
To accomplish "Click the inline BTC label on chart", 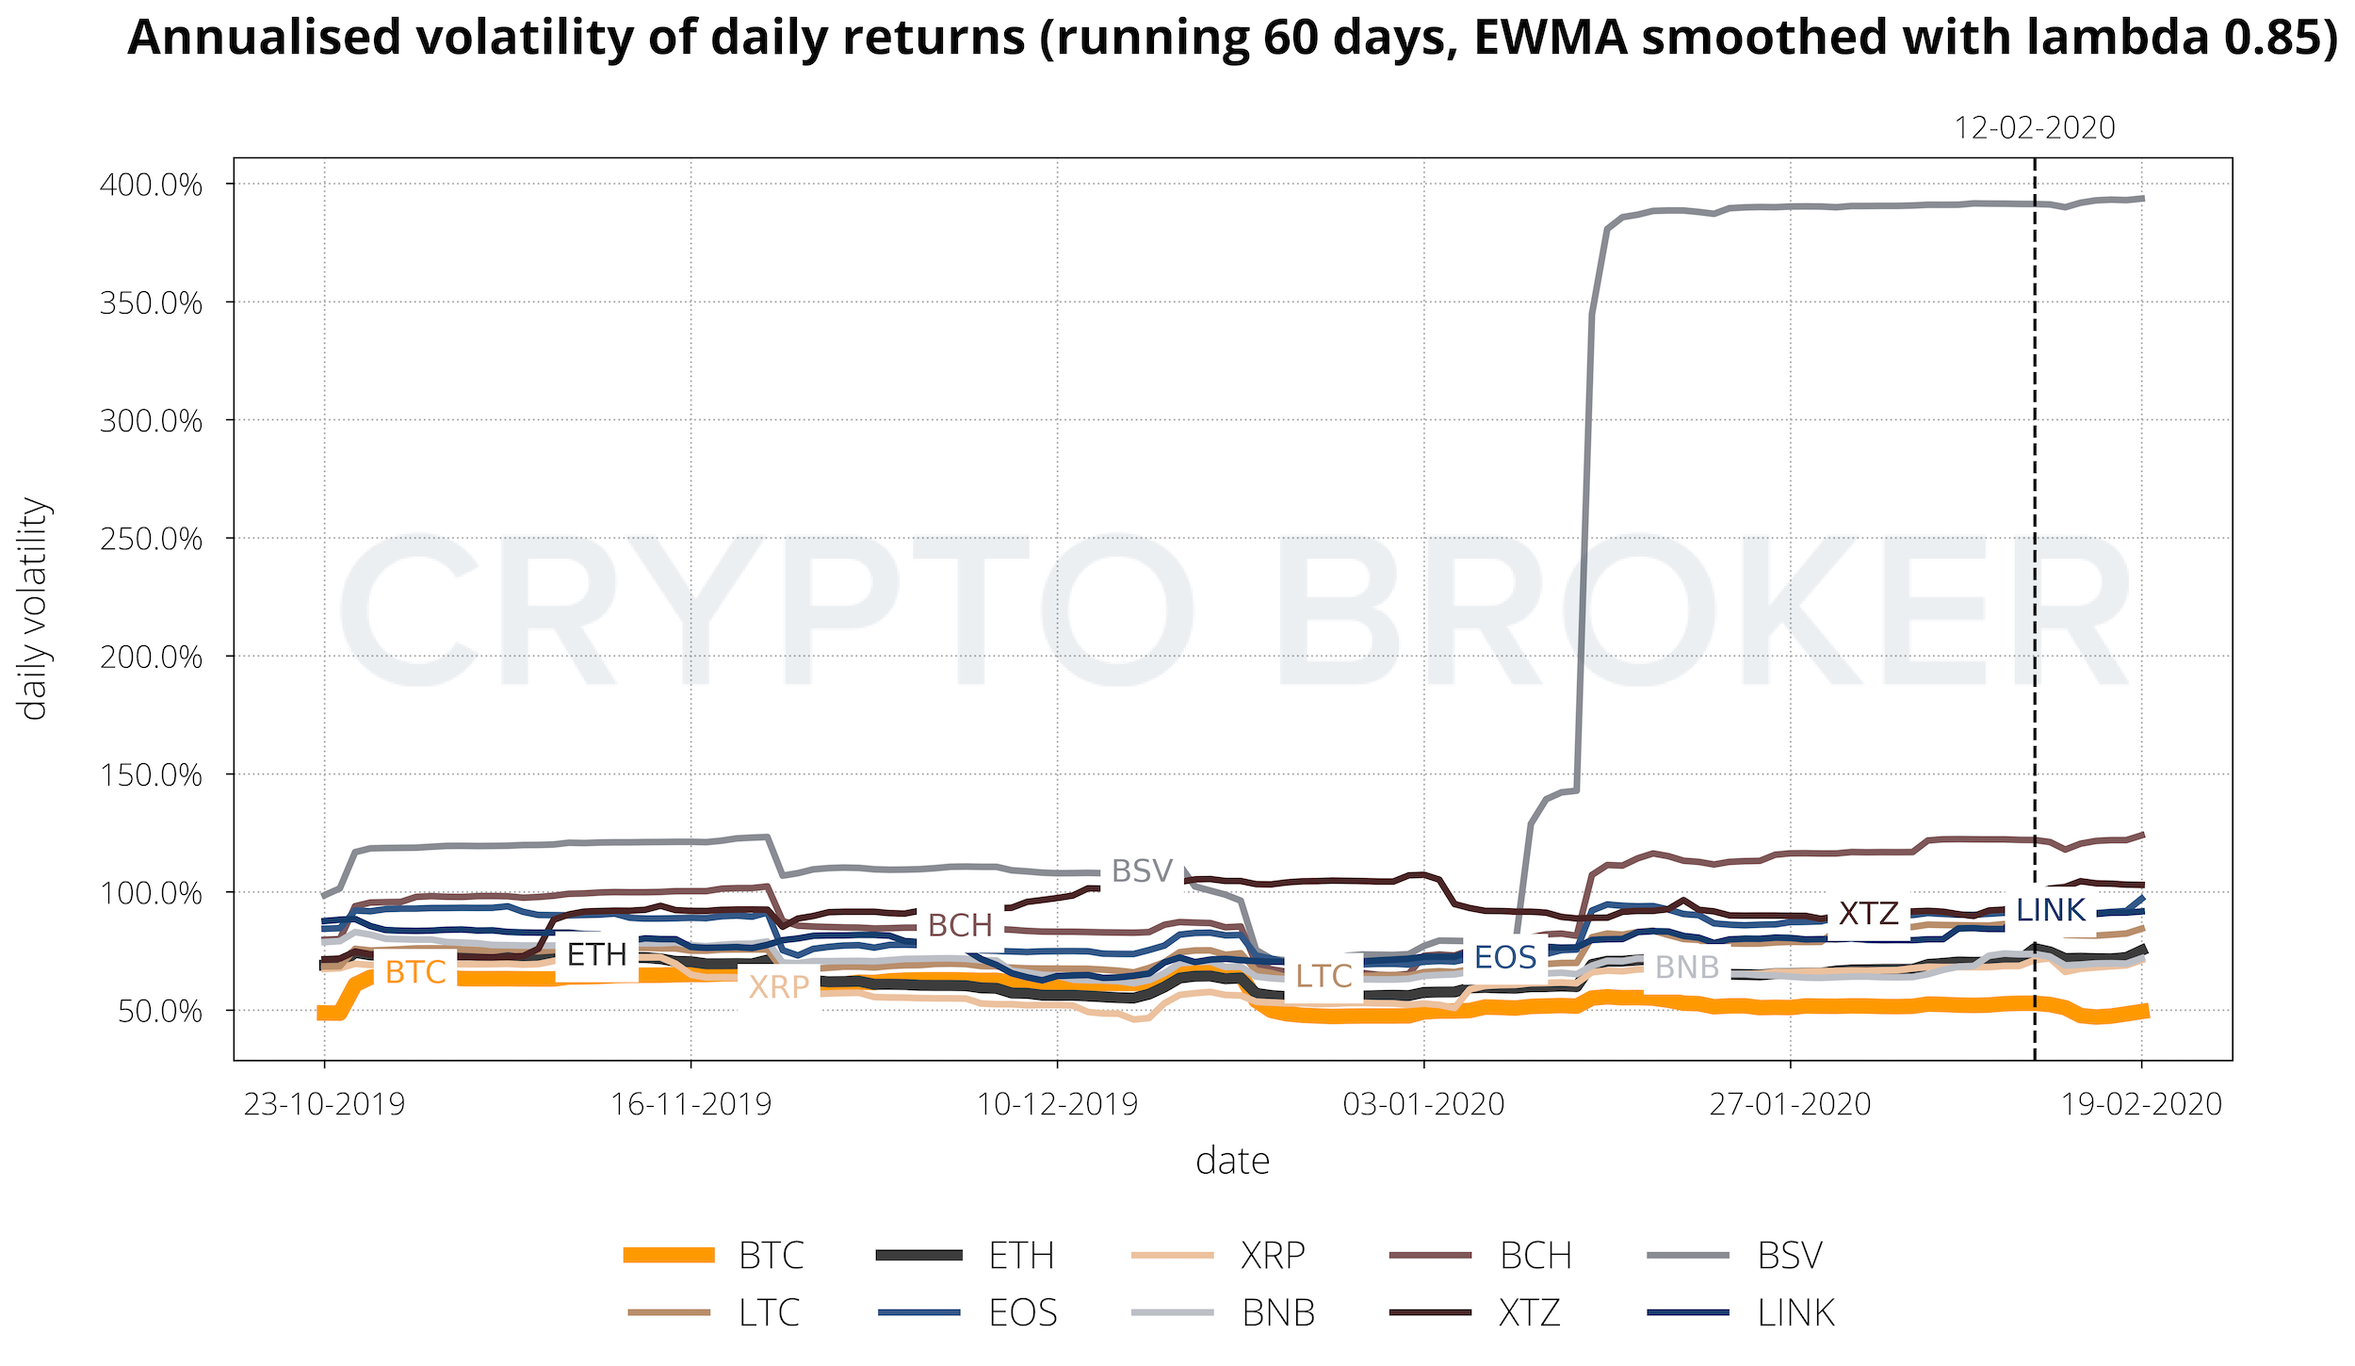I will [415, 971].
